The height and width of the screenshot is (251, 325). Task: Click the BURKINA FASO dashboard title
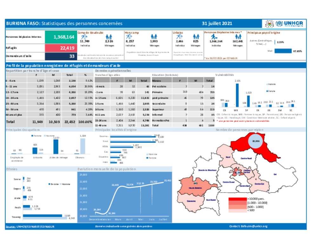(64, 23)
